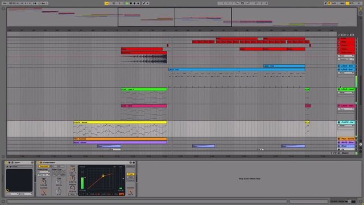Click the yellow threshold handle on compressor curve

pyautogui.click(x=103, y=176)
